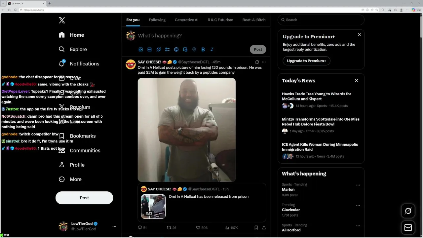Viewport: 423px width, 238px height.
Task: Open the R & C Futurism tab
Action: tap(220, 20)
